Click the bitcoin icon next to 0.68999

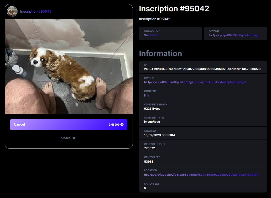pyautogui.click(x=122, y=125)
